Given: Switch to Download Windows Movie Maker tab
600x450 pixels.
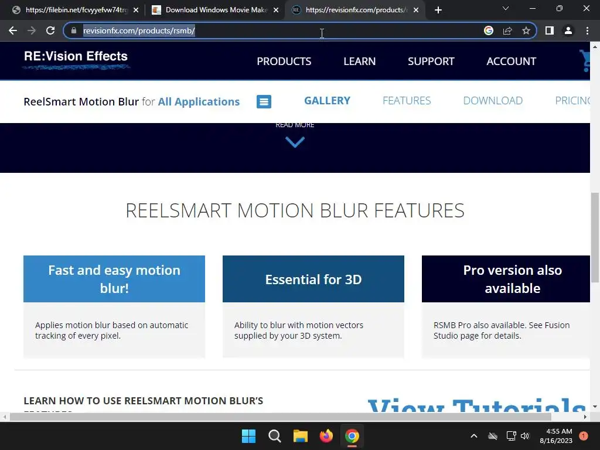Looking at the screenshot, I should click(x=214, y=10).
